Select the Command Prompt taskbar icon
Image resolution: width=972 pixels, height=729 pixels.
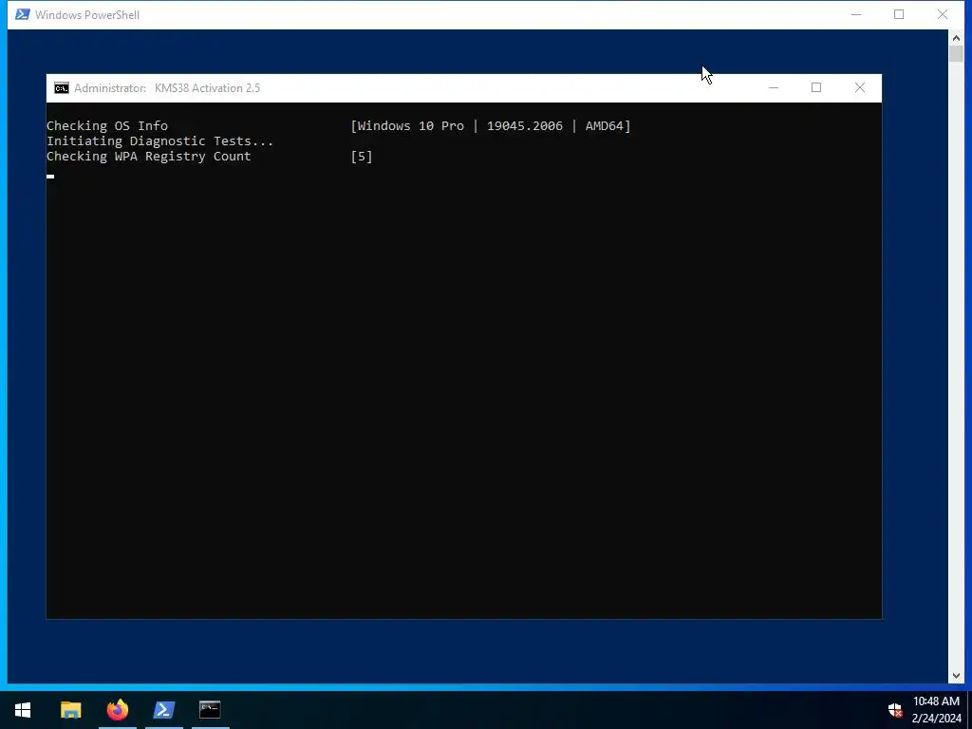[x=210, y=709]
